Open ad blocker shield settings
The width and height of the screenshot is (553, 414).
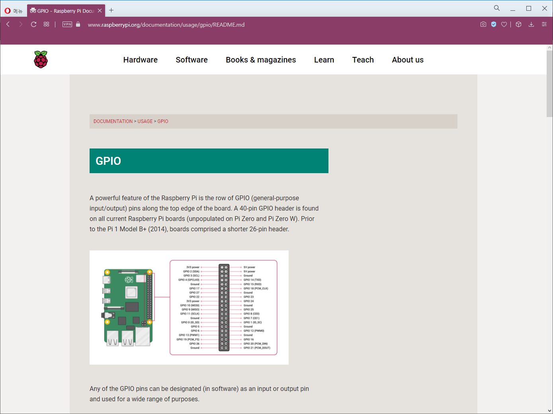pyautogui.click(x=494, y=24)
